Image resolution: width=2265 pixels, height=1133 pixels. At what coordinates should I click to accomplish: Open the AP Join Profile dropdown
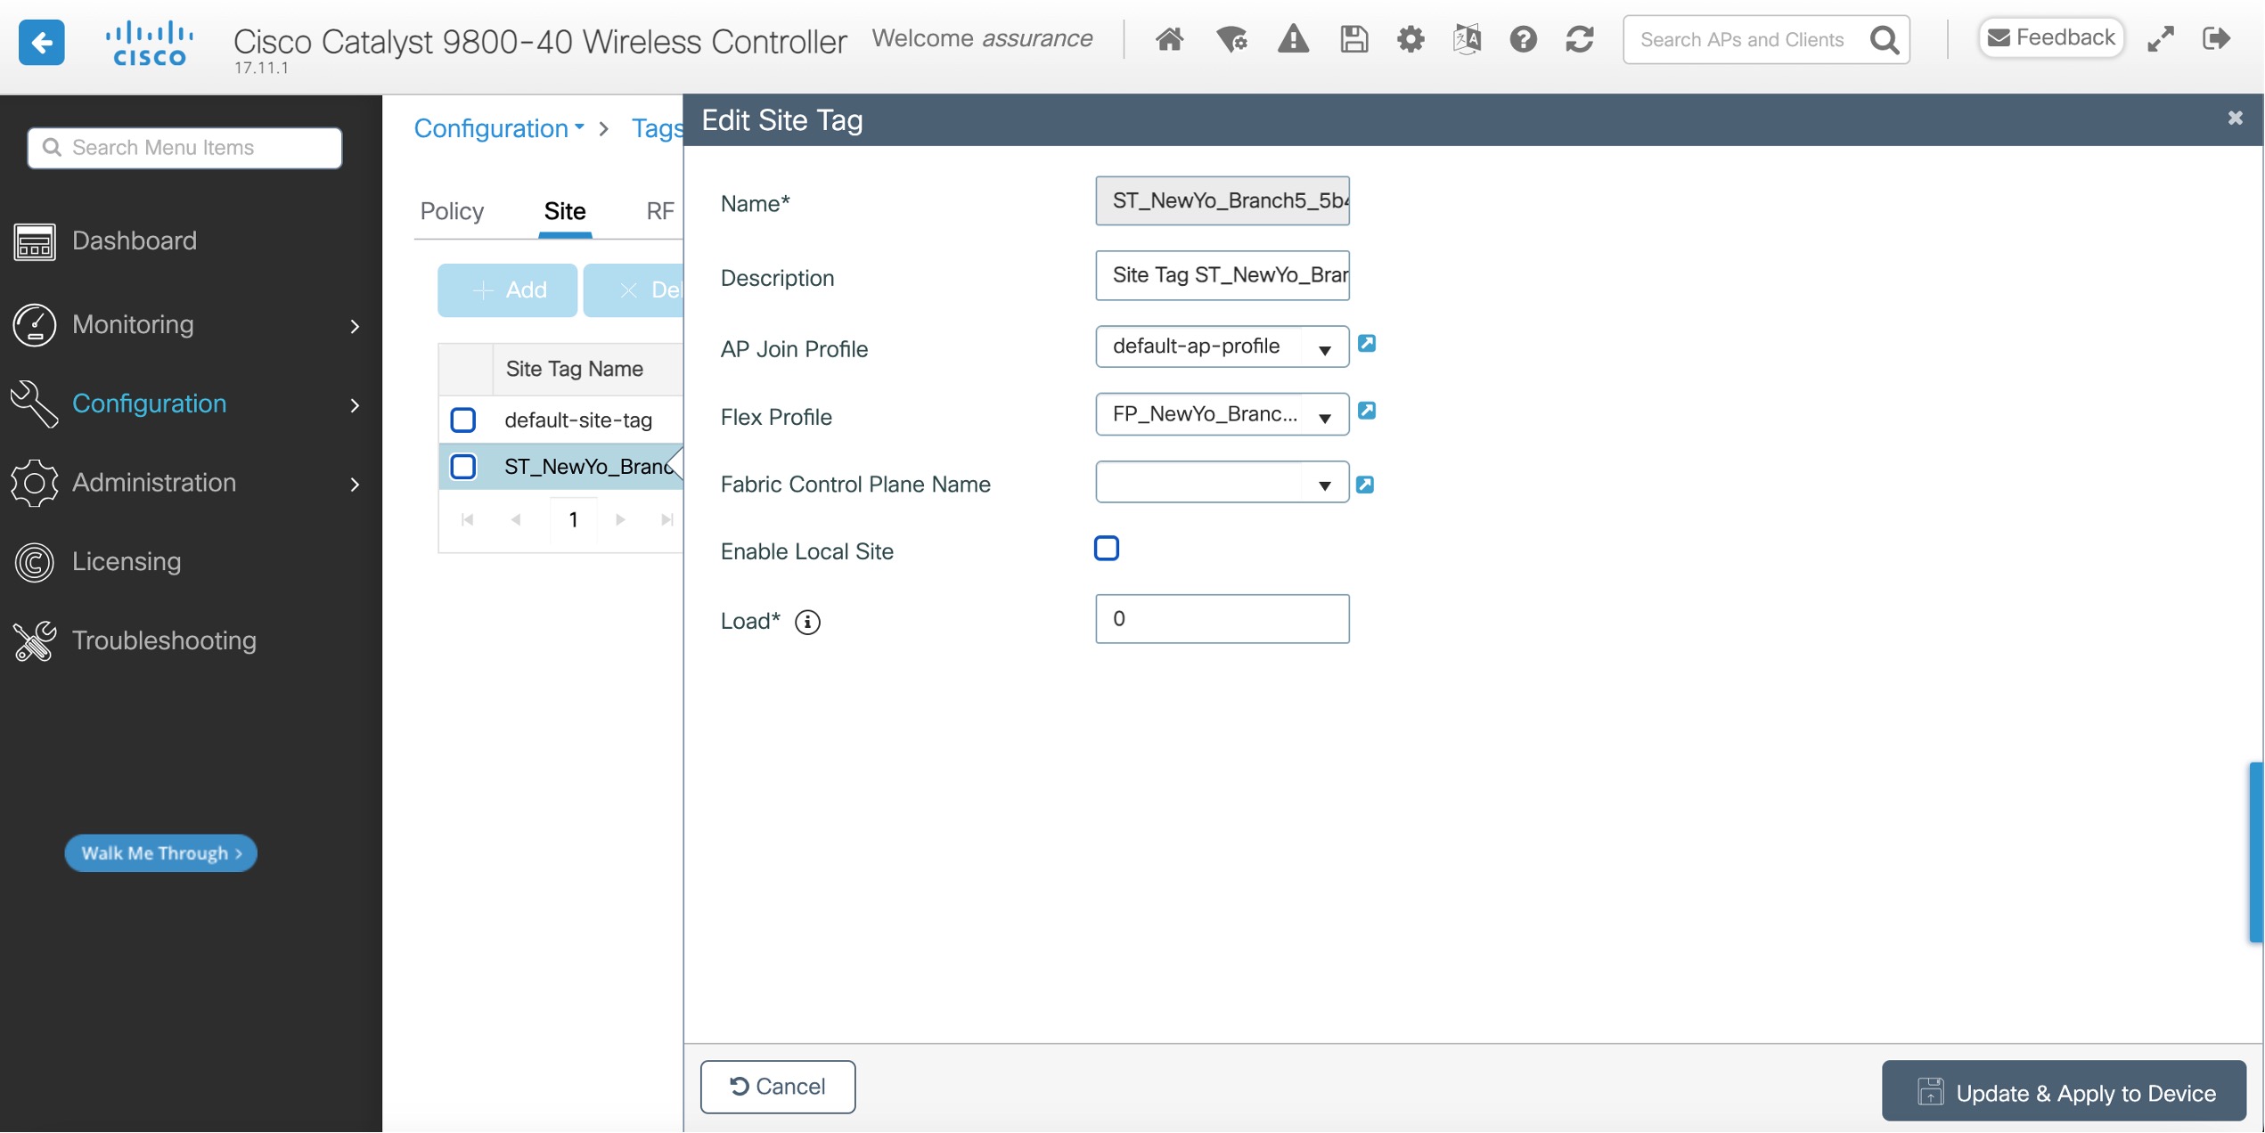click(1222, 347)
